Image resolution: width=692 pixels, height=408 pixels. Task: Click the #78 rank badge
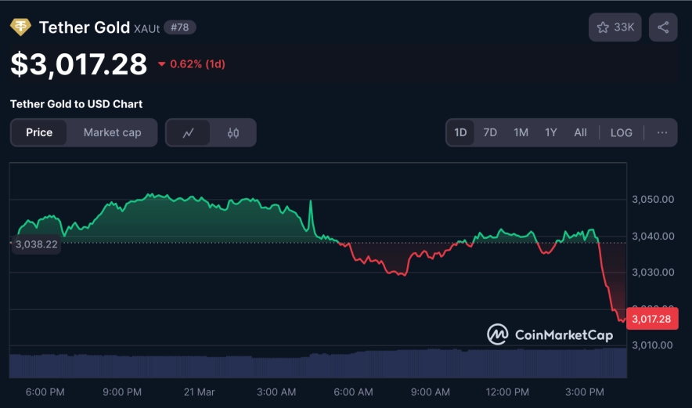(x=179, y=27)
